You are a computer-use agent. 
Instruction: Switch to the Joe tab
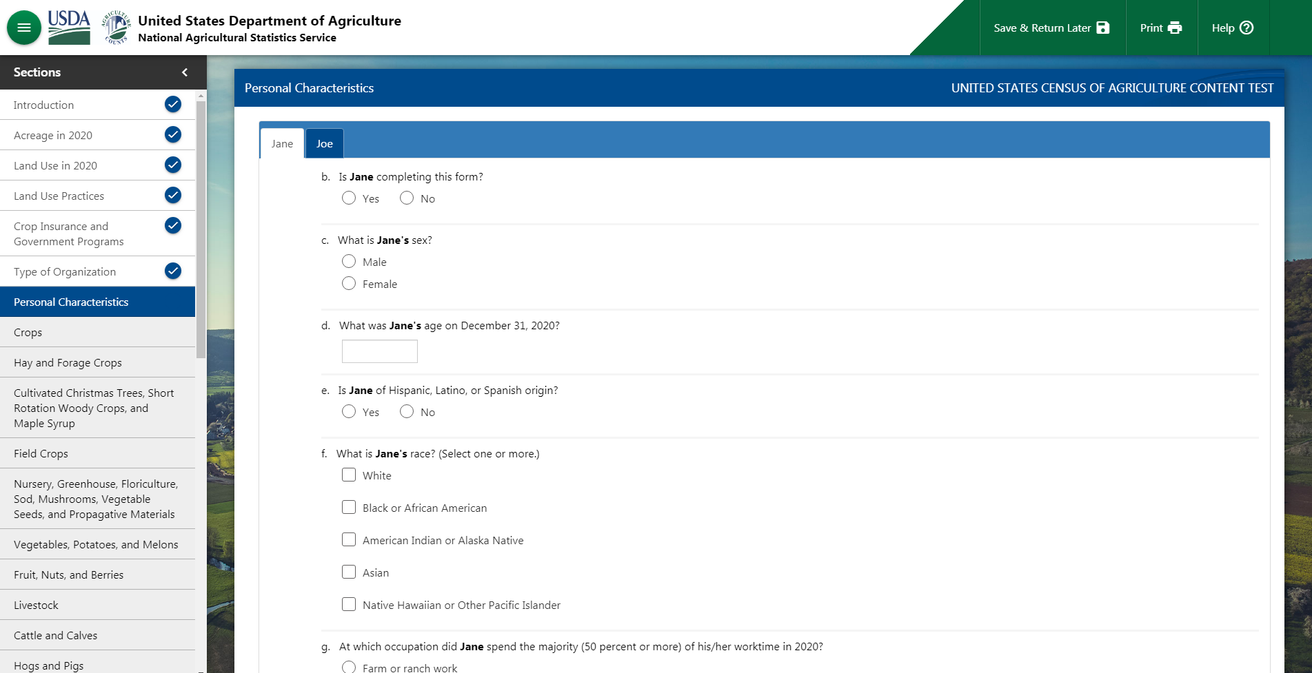click(x=325, y=143)
